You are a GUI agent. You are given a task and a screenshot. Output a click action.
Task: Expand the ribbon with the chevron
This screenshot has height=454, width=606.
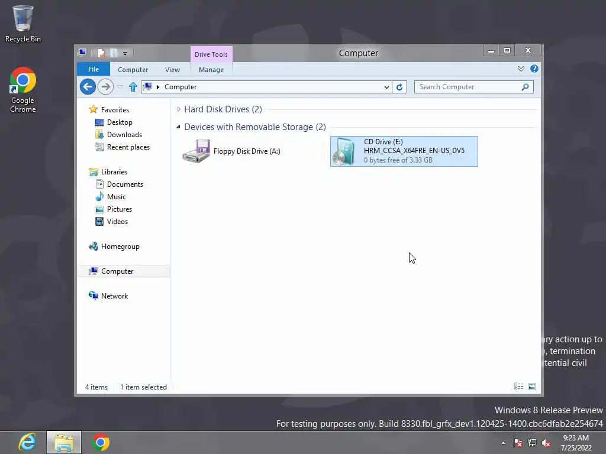521,69
